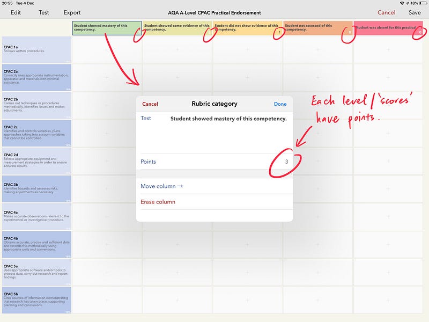Open the CPAC 2a criterion row
Screen dimensions: 429x322
[36, 77]
